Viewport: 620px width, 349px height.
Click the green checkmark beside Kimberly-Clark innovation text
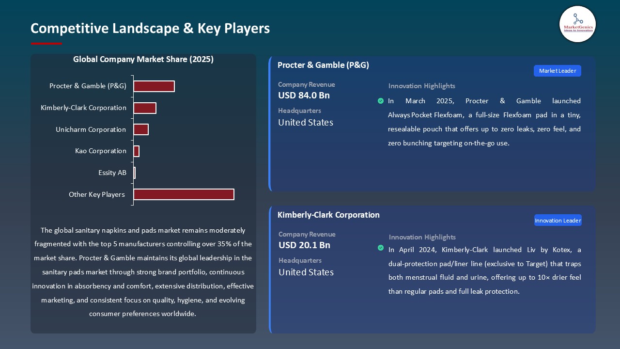click(x=381, y=248)
